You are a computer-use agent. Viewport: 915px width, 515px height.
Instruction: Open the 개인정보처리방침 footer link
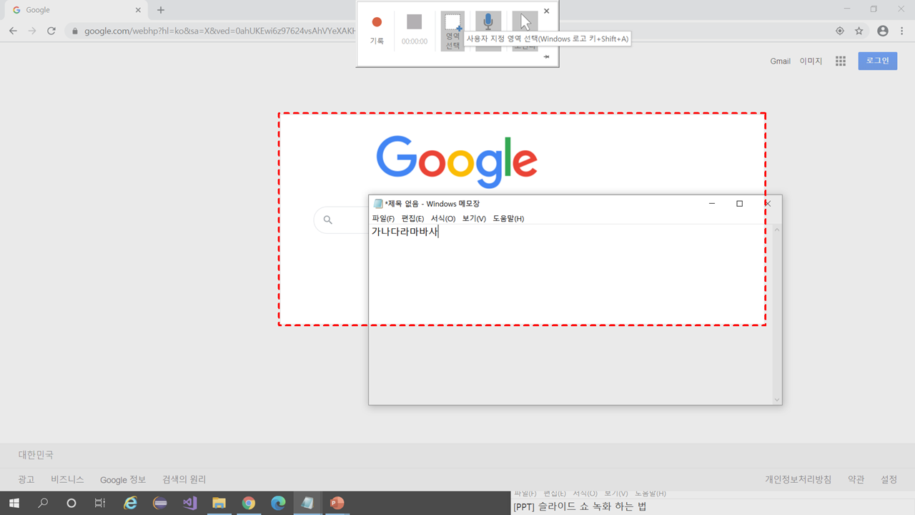click(798, 479)
